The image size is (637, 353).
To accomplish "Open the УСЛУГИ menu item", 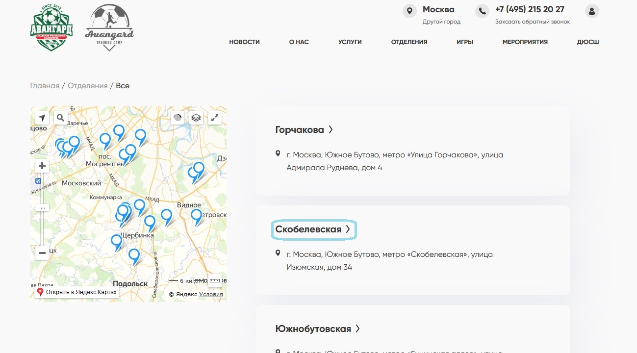I will (350, 42).
